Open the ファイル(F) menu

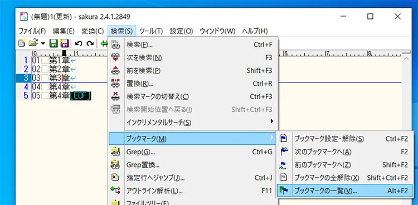pyautogui.click(x=32, y=31)
